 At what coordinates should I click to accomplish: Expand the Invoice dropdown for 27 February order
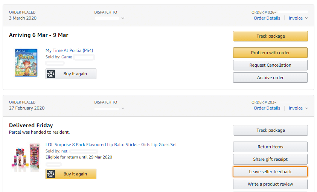pyautogui.click(x=306, y=108)
